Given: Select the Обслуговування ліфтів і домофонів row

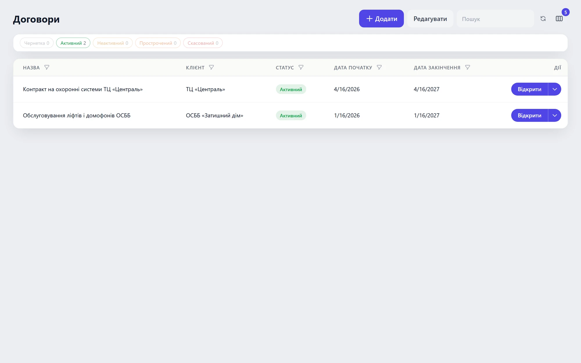Looking at the screenshot, I should tap(290, 115).
